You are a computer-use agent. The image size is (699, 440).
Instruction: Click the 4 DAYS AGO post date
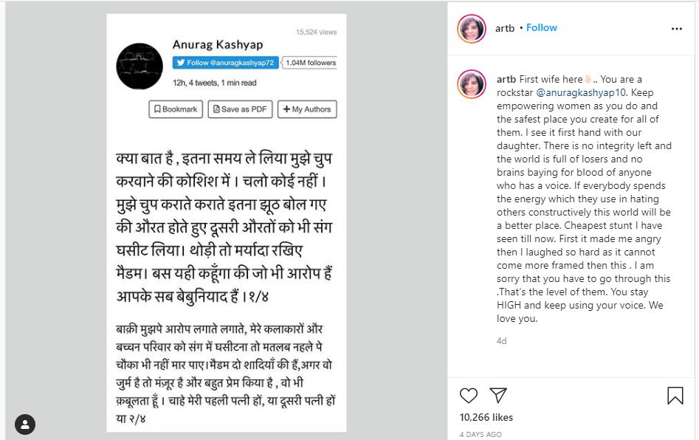click(481, 434)
